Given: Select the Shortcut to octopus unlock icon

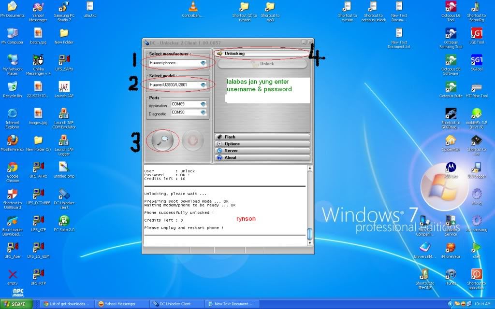Looking at the screenshot, I should pos(374,12).
